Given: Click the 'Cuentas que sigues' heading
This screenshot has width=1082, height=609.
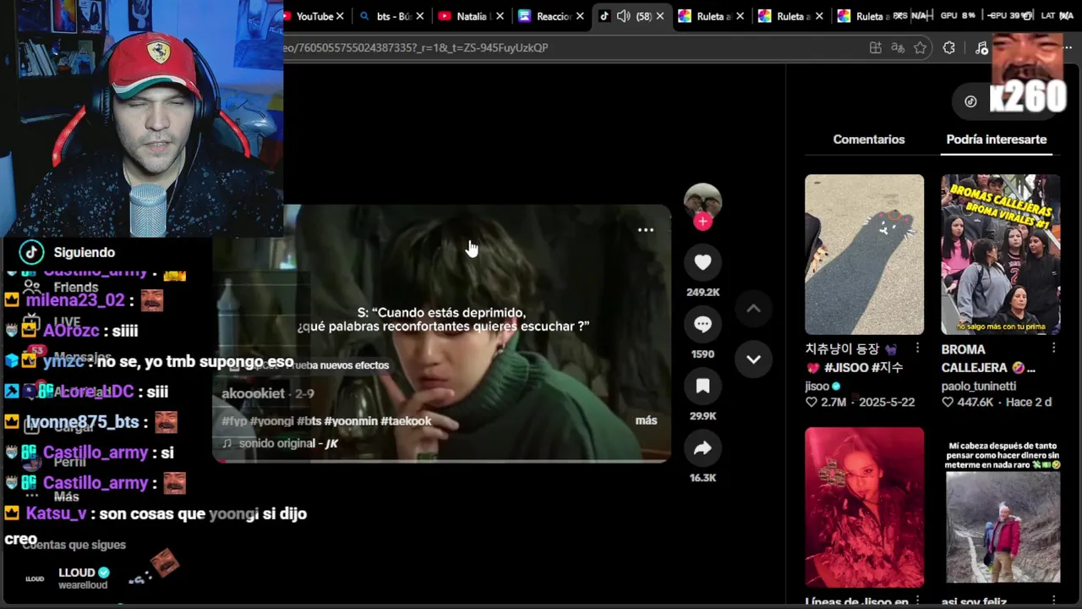Looking at the screenshot, I should [74, 545].
